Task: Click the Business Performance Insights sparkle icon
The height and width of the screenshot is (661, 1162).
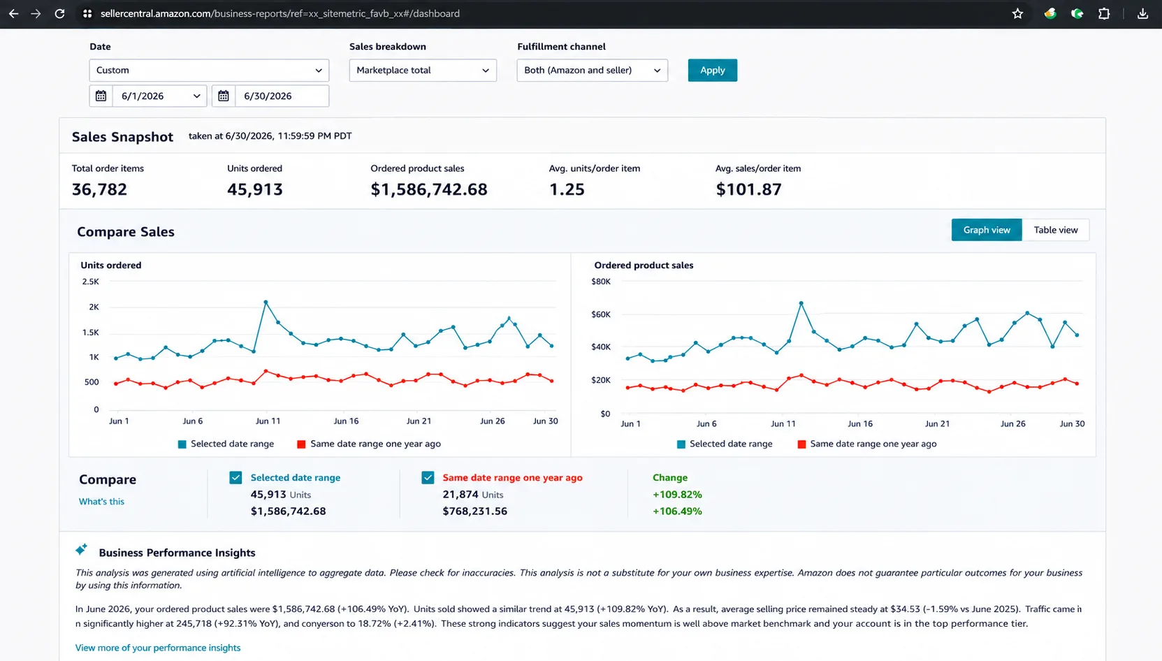Action: tap(82, 550)
